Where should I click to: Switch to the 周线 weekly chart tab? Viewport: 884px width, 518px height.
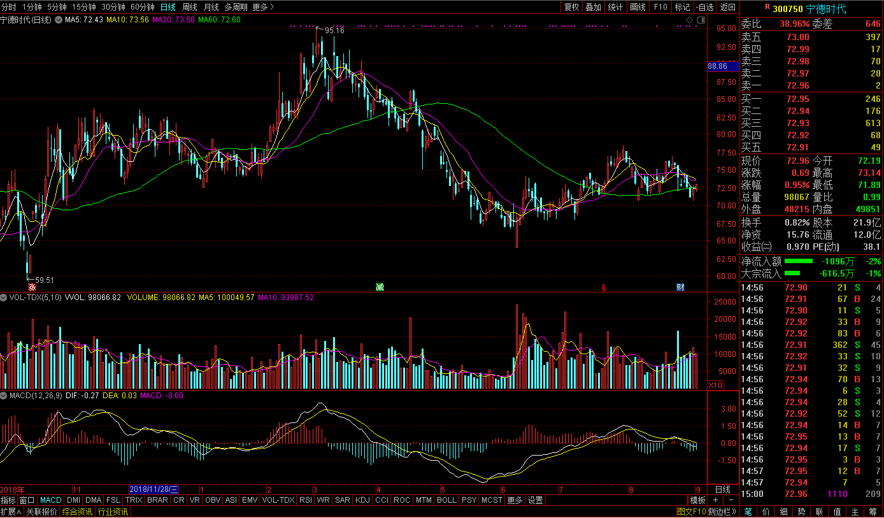click(x=190, y=7)
